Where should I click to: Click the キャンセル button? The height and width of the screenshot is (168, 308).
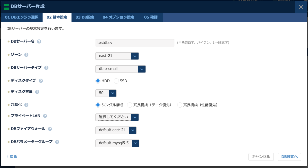tap(261, 157)
